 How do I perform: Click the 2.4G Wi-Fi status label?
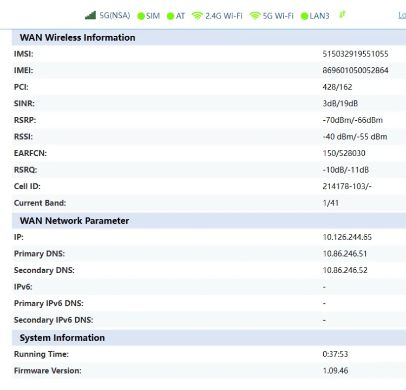click(224, 16)
